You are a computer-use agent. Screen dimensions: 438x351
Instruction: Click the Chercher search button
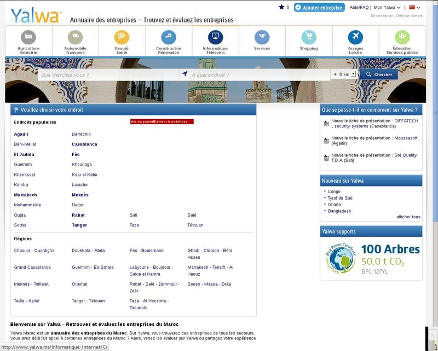(x=379, y=75)
